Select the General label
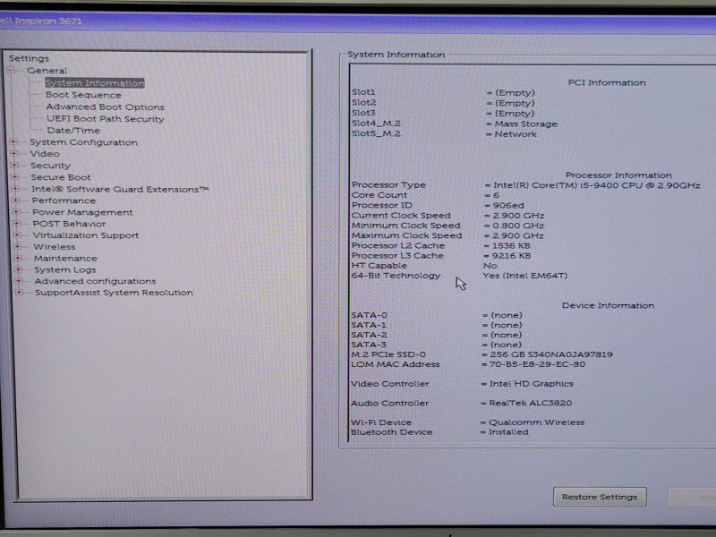This screenshot has height=537, width=716. click(47, 71)
